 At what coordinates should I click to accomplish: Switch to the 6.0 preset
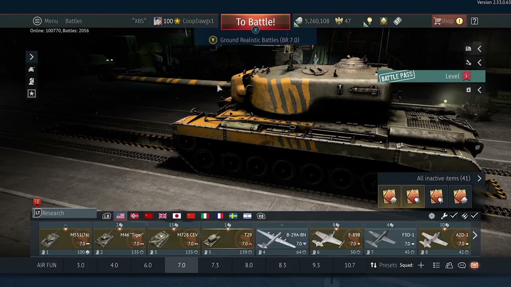click(x=148, y=265)
